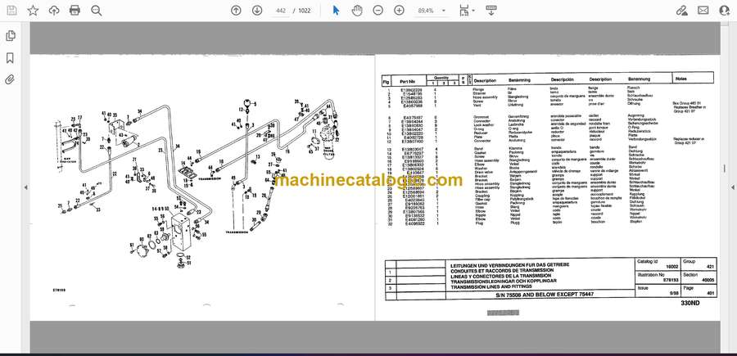Click the 'Section' cell in title block
Screen dimensions: 737x356
(x=699, y=276)
